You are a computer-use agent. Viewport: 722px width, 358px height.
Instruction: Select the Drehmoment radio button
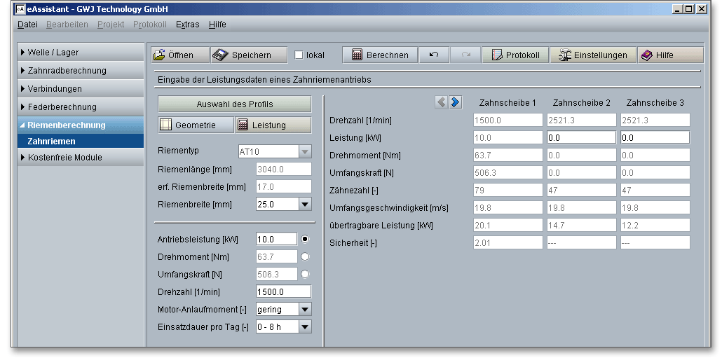[305, 256]
